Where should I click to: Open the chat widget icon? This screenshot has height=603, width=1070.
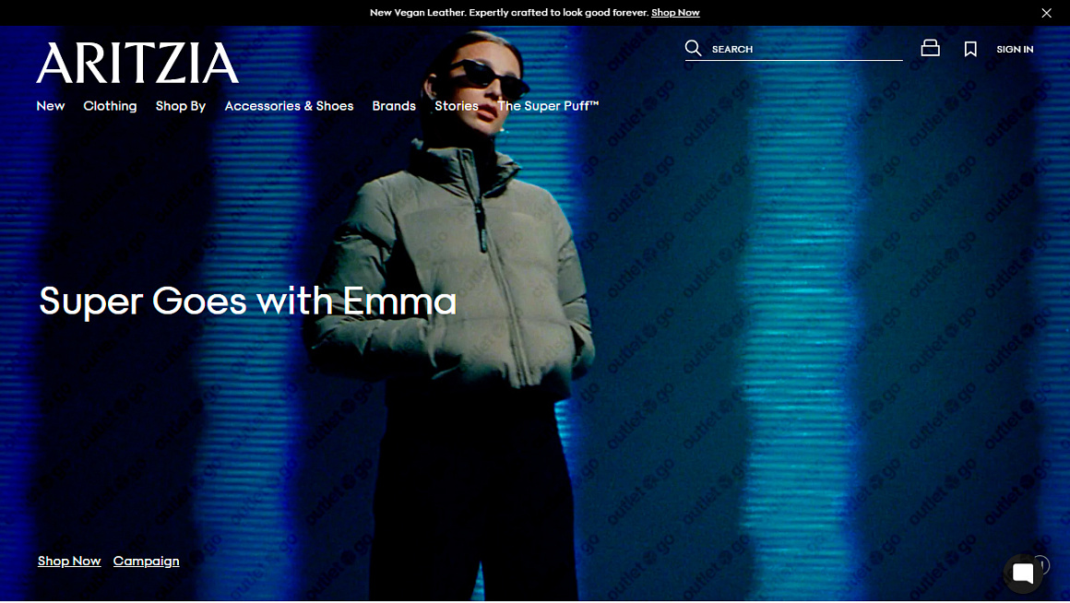coord(1023,573)
